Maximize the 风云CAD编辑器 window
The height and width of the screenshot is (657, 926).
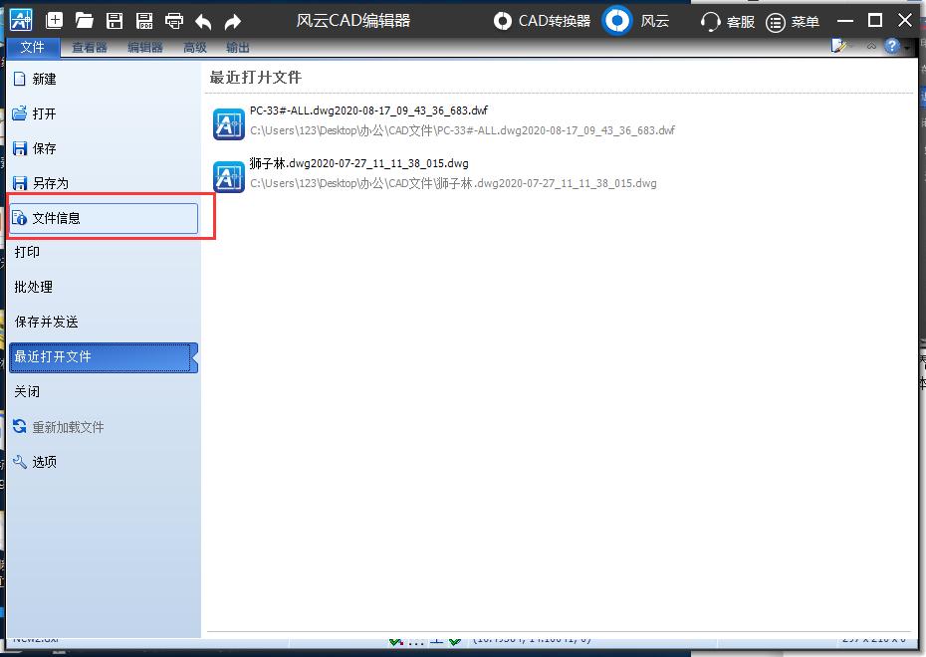coord(875,21)
